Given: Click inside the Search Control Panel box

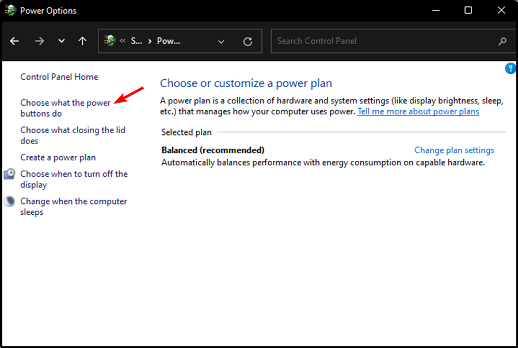Looking at the screenshot, I should click(x=345, y=41).
